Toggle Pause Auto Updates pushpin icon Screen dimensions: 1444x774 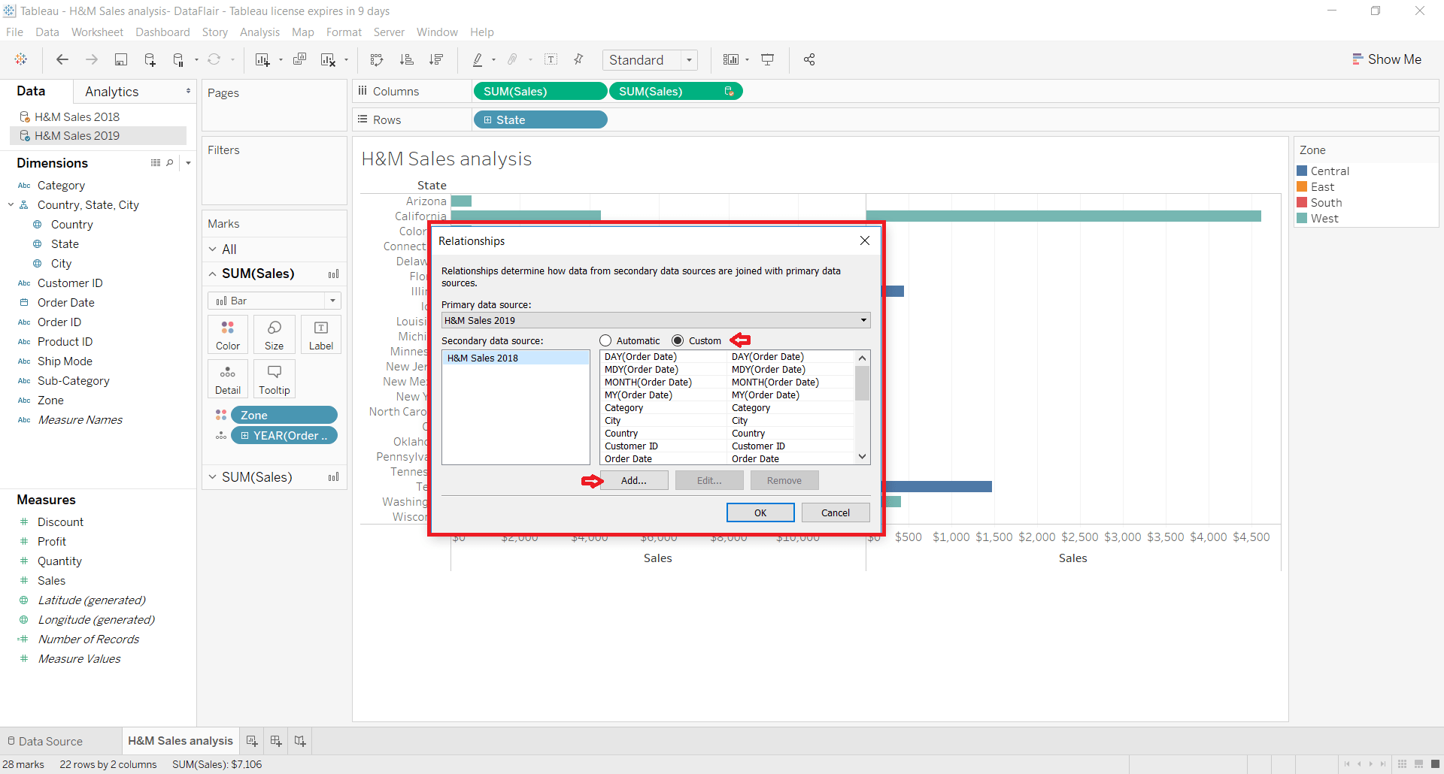178,59
